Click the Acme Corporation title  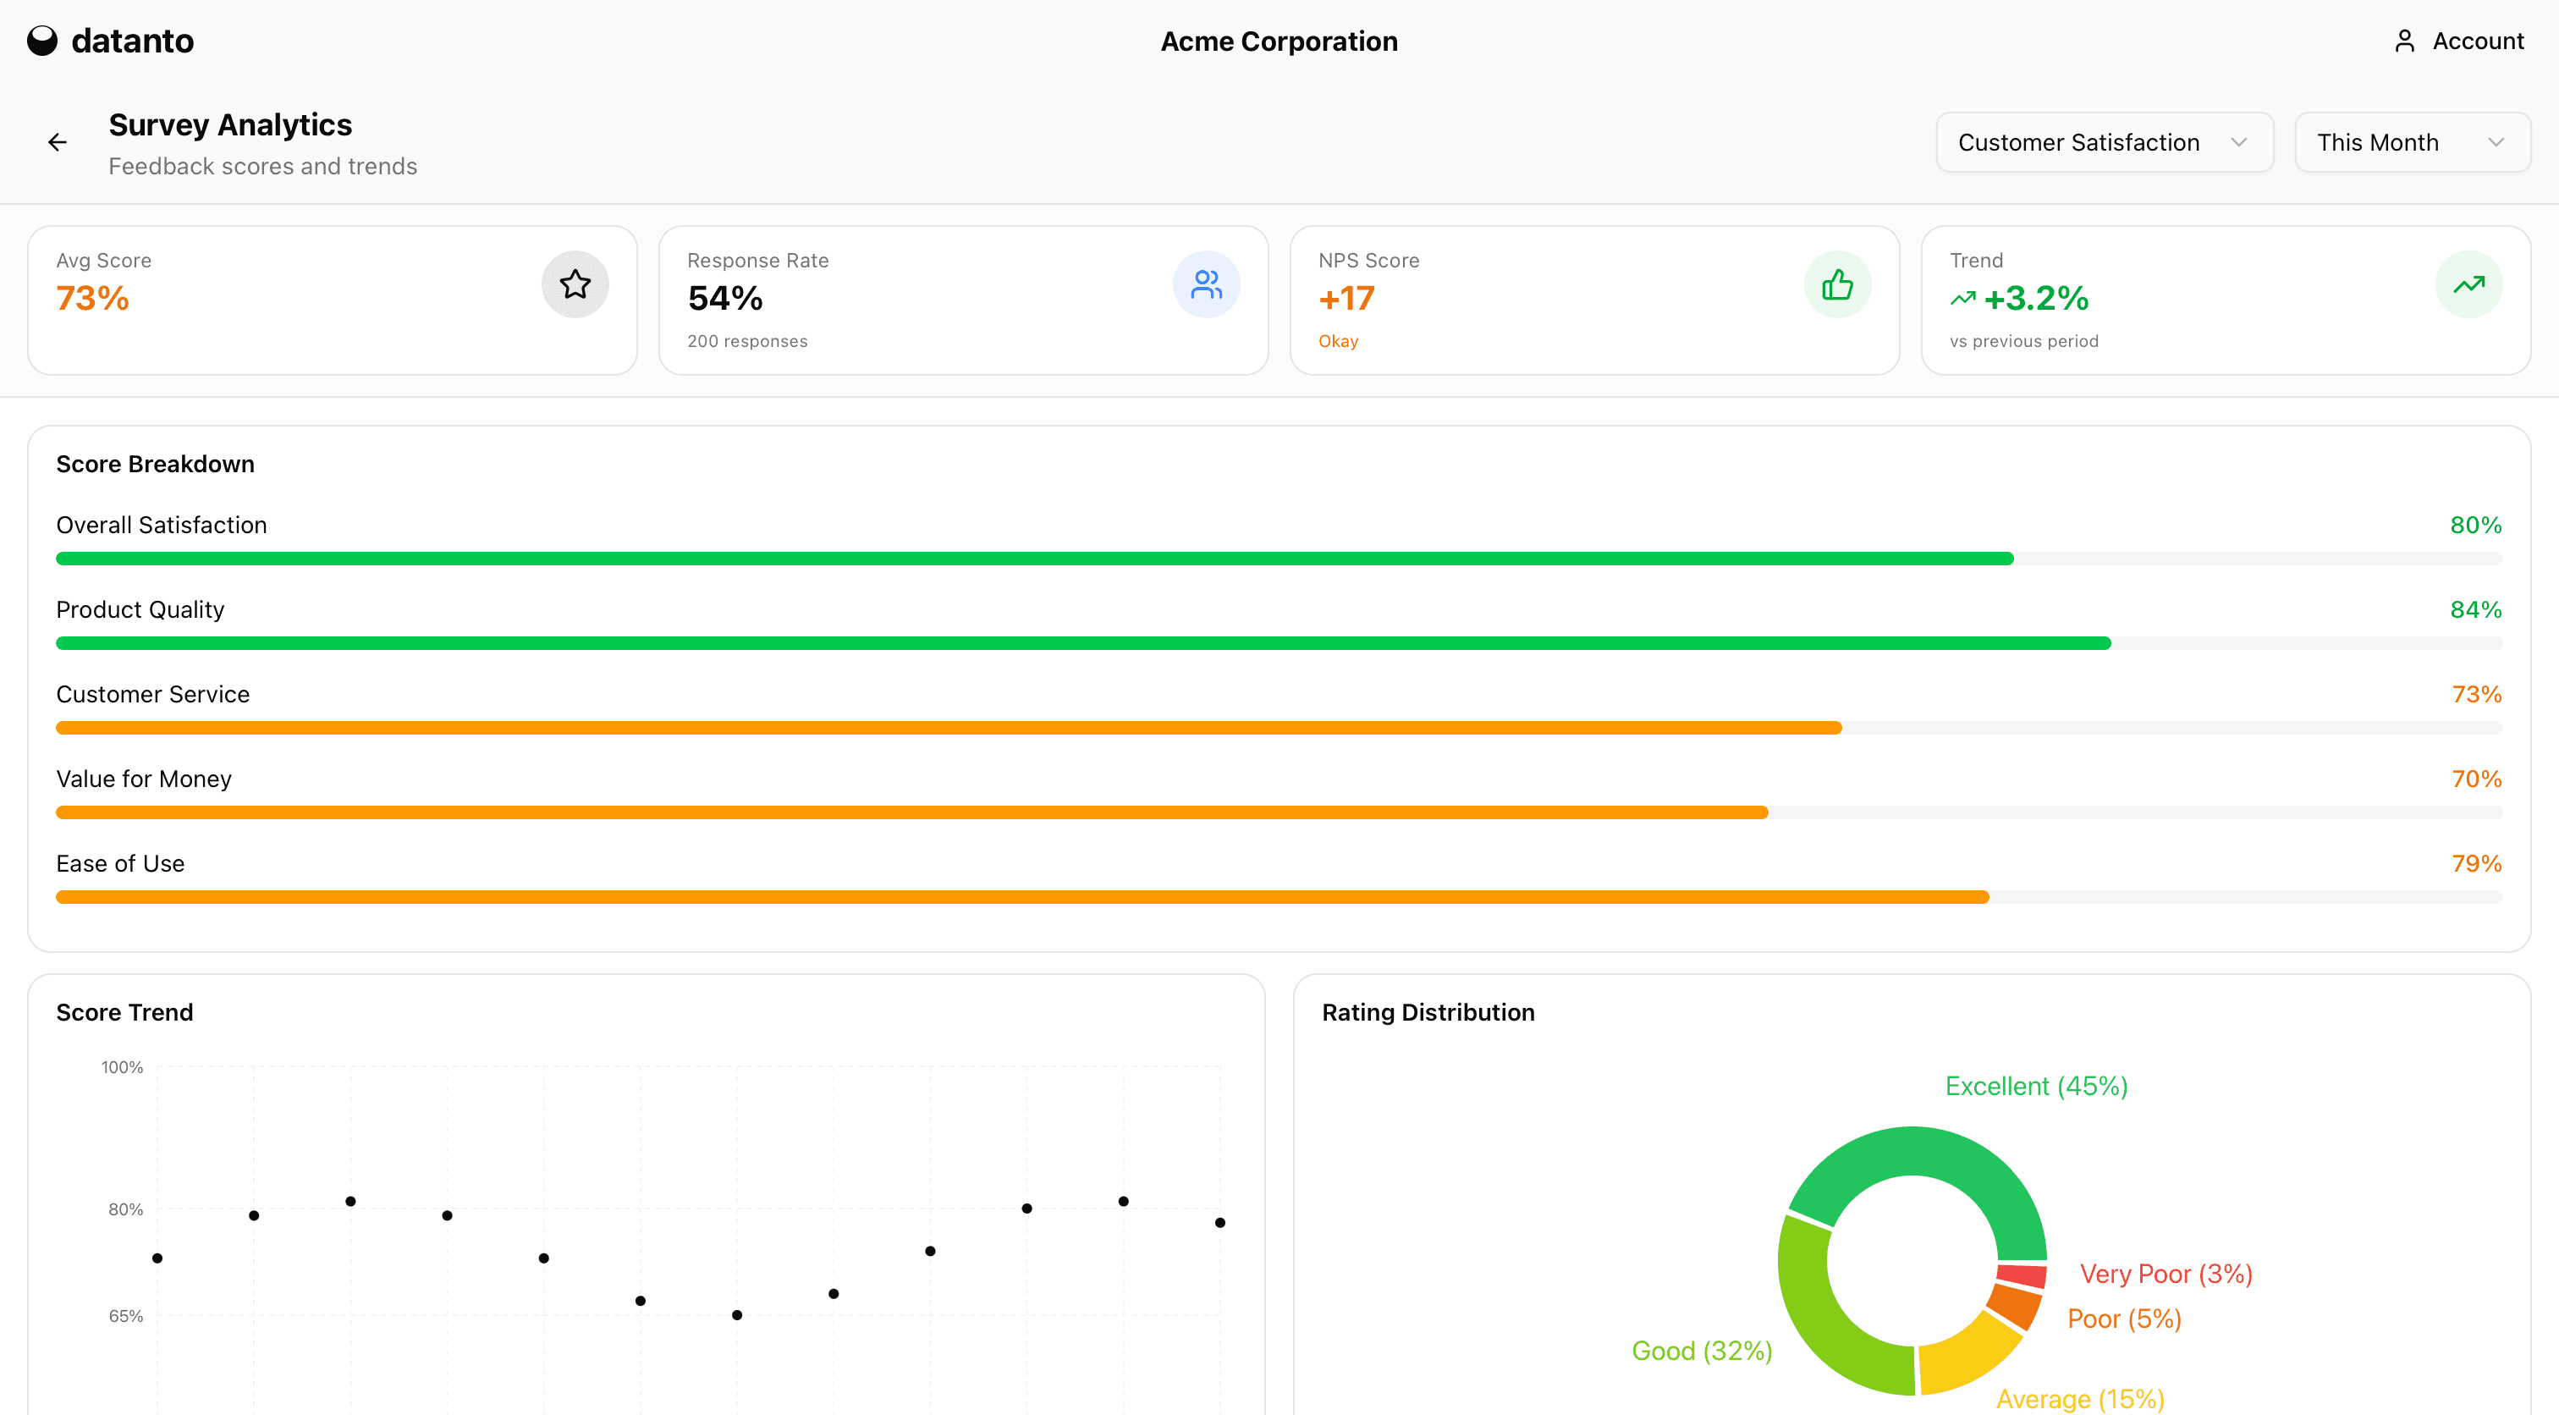click(x=1279, y=41)
